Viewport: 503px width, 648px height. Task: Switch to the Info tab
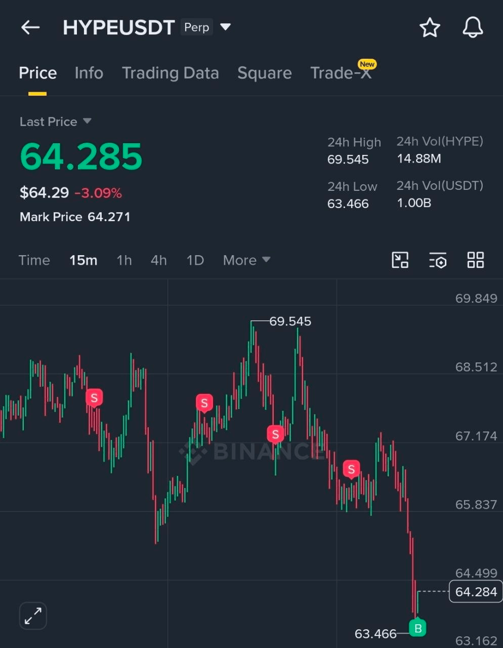pos(89,73)
